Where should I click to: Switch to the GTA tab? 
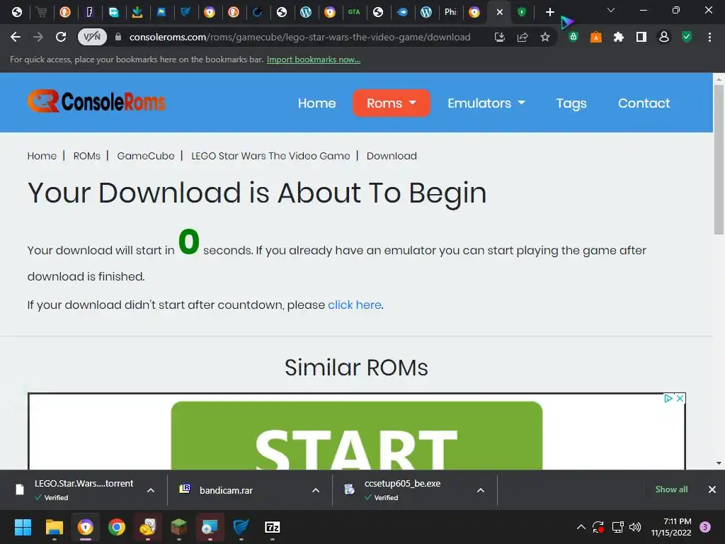tap(354, 12)
